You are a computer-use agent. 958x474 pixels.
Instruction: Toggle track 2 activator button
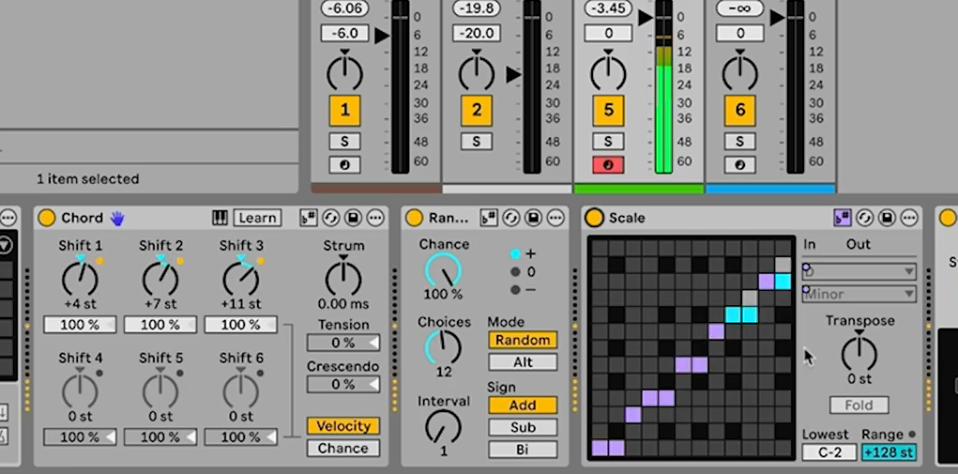[477, 111]
